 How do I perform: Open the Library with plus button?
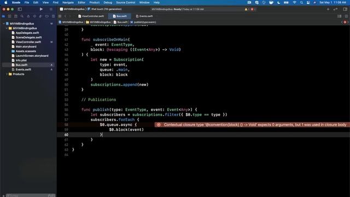328,9
